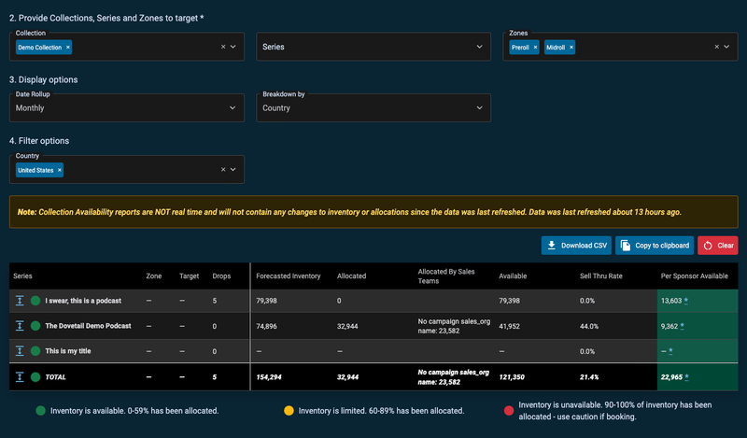The width and height of the screenshot is (747, 438).
Task: Open the Series dropdown
Action: tap(373, 47)
